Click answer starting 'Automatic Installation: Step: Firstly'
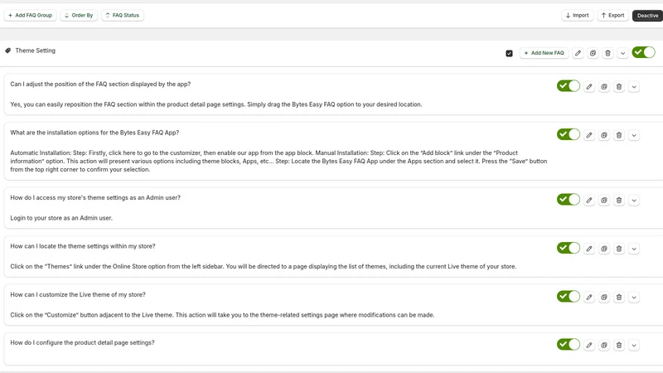 (278, 161)
